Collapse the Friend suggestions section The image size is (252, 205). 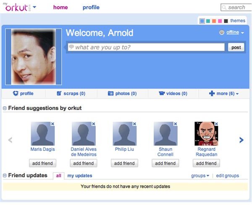(5, 108)
